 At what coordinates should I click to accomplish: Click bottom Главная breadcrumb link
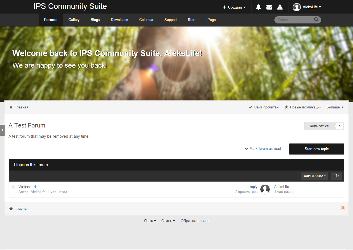click(19, 208)
